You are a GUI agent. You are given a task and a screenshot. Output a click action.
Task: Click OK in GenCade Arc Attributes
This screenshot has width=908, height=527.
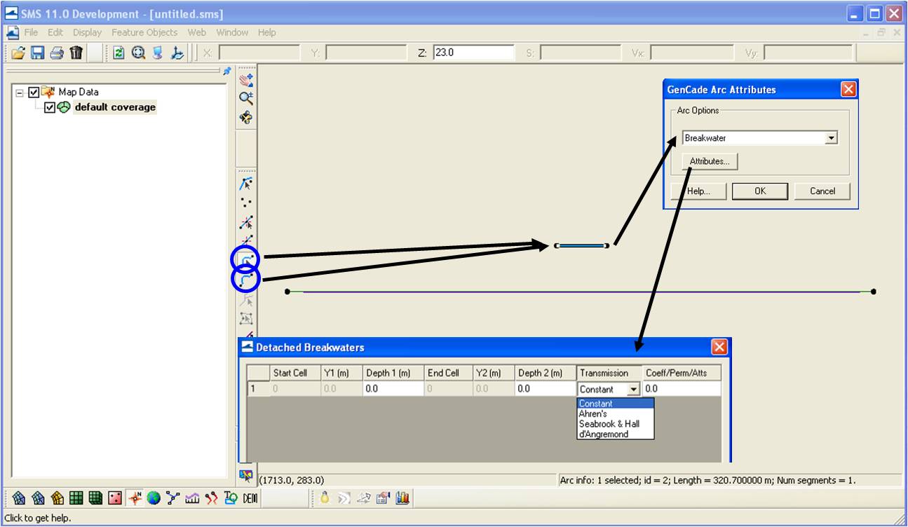[760, 191]
